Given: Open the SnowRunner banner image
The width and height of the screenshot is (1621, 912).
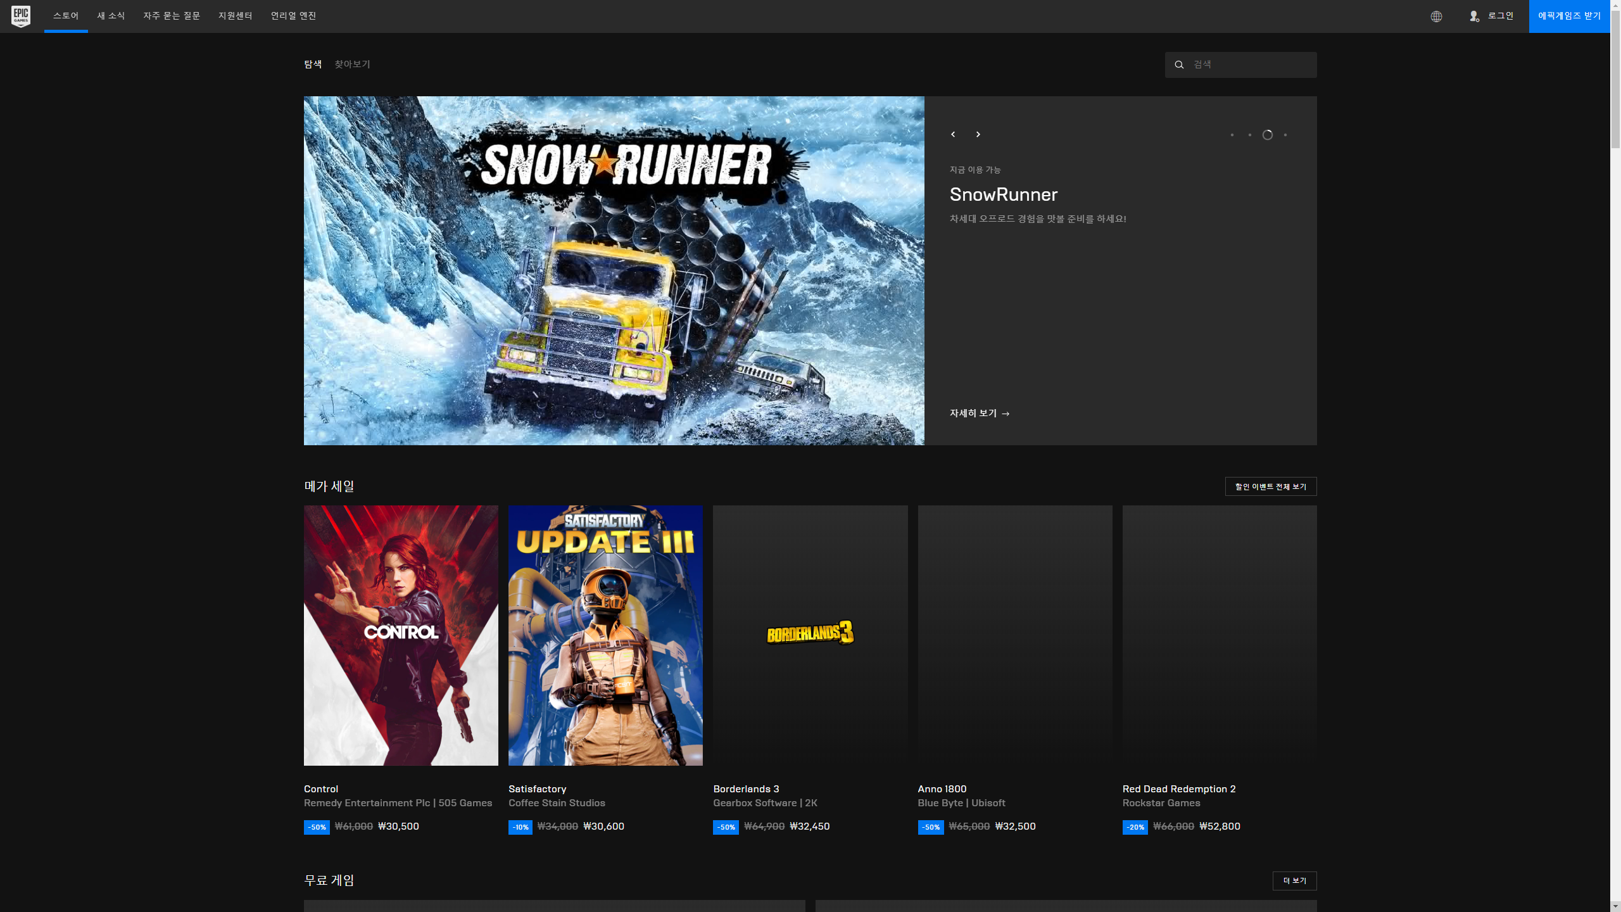Looking at the screenshot, I should click(x=614, y=270).
